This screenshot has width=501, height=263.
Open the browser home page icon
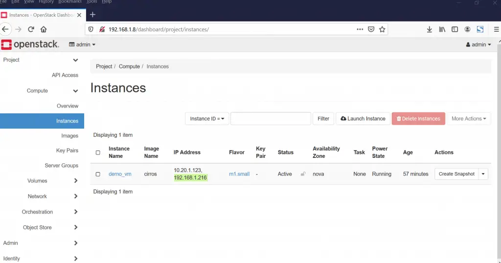point(44,29)
